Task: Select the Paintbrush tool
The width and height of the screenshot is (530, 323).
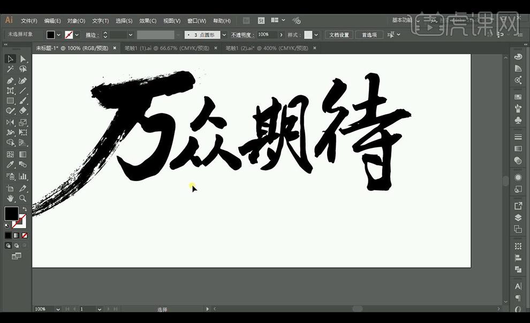Action: coord(22,101)
